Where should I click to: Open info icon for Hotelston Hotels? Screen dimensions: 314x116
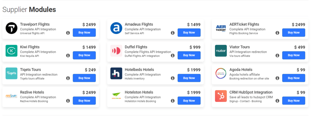click(173, 101)
